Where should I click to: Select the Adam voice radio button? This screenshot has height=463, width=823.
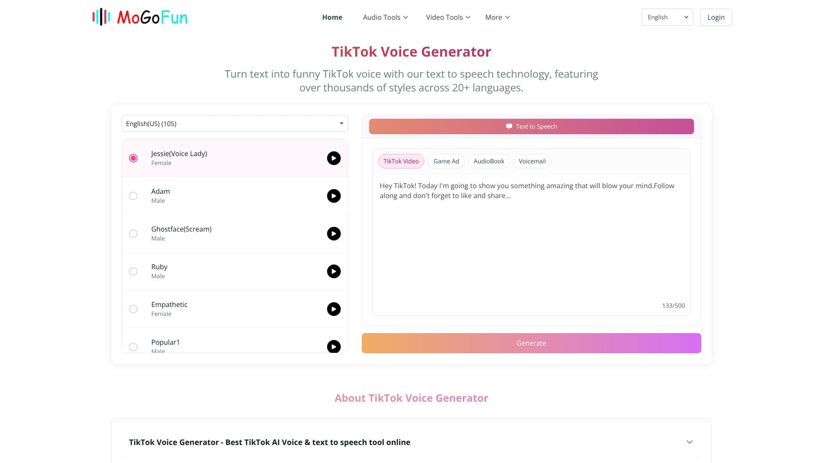(x=133, y=196)
